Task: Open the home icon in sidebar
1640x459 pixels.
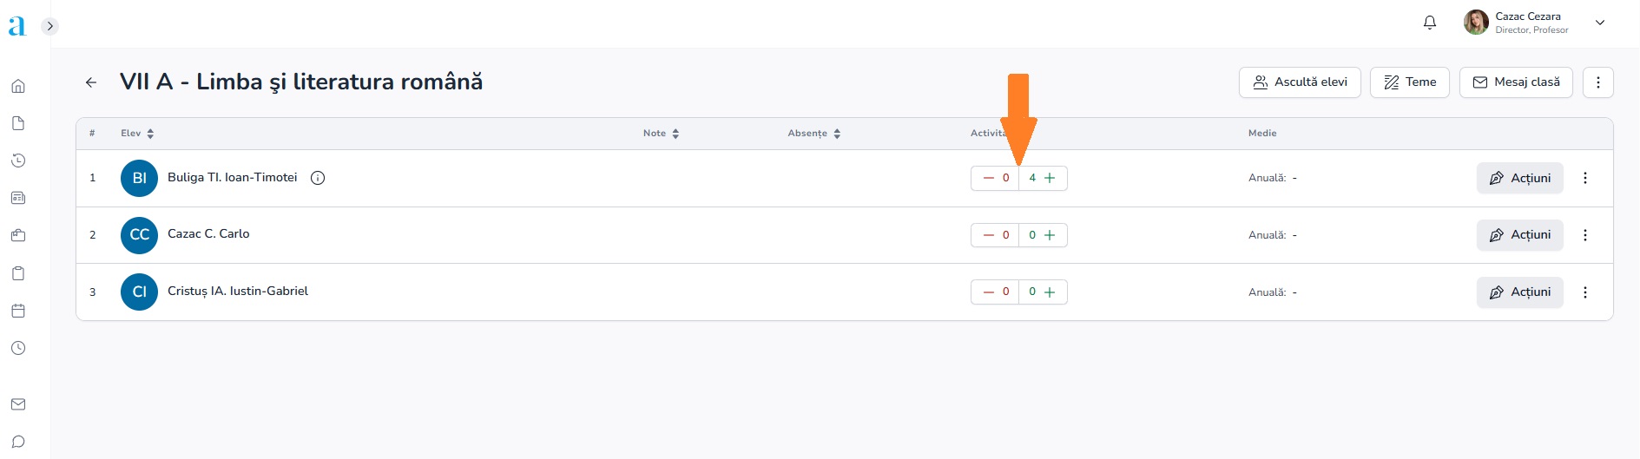Action: (x=18, y=86)
